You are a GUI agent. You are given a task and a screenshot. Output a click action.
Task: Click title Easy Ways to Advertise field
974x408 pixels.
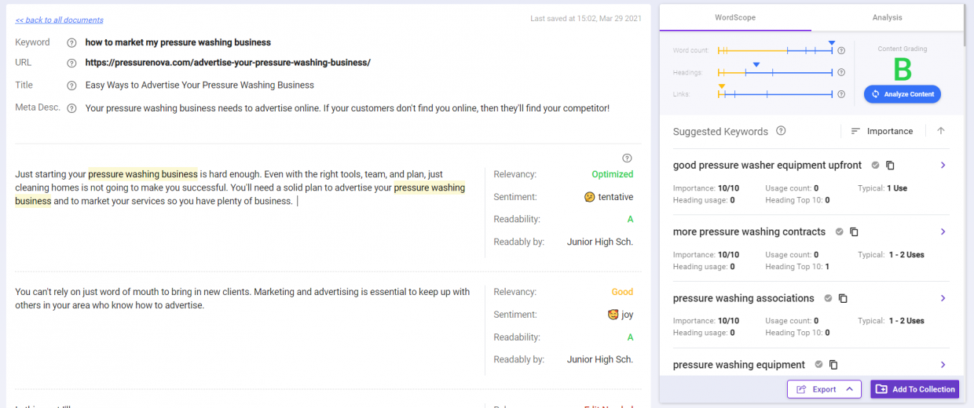tap(200, 85)
